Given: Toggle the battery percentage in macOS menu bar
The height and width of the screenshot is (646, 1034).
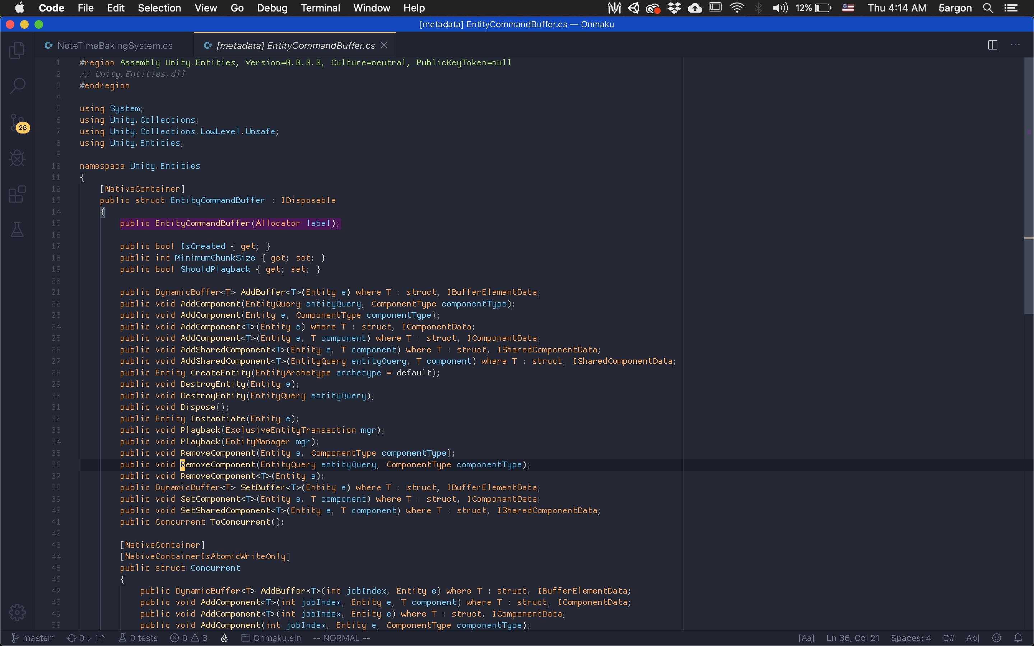Looking at the screenshot, I should (819, 8).
